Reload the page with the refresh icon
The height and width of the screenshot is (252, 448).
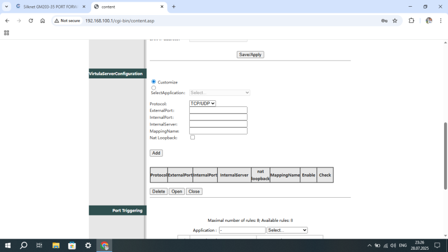(x=30, y=21)
